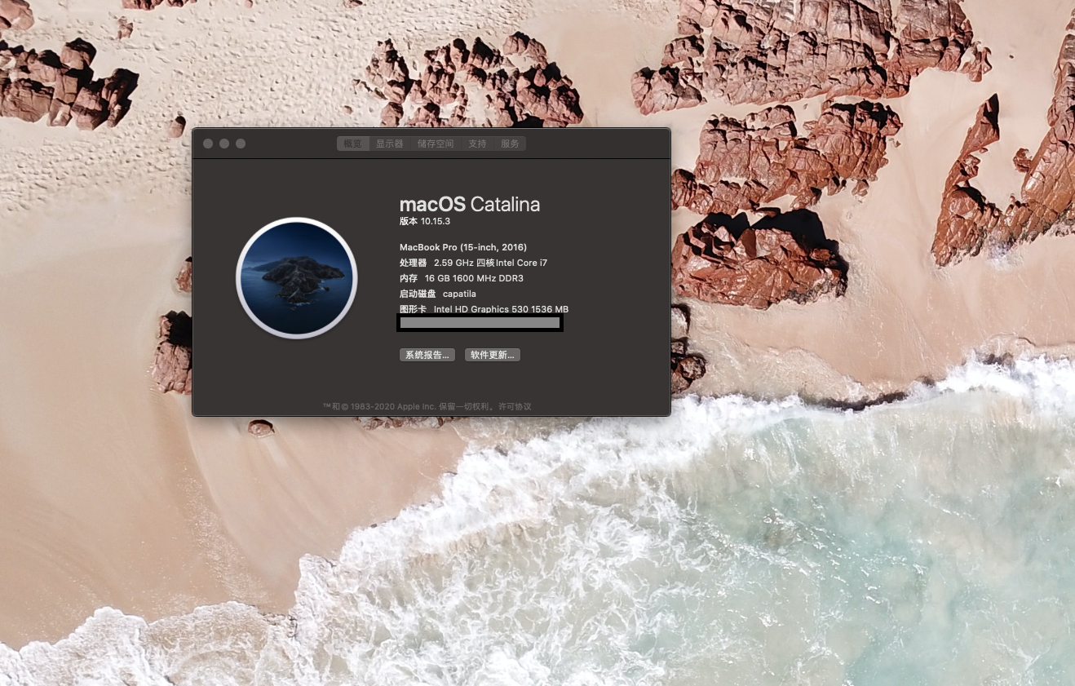Click the 启动磁盘 label
Screen dimensions: 1075x686
click(x=418, y=294)
